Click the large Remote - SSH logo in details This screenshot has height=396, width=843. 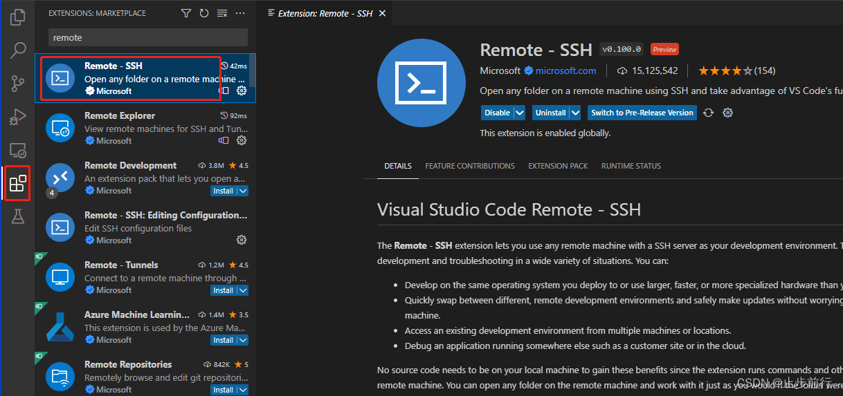(421, 83)
